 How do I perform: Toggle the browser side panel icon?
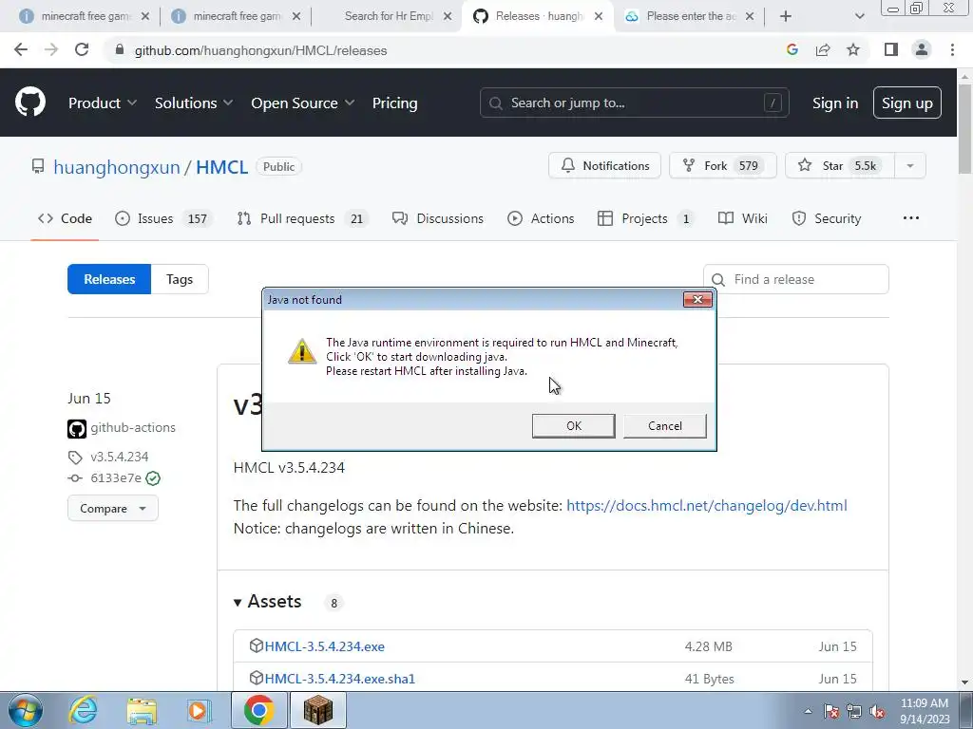(x=891, y=50)
